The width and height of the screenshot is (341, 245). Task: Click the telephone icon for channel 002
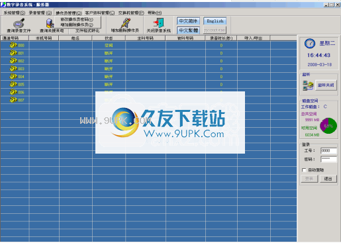tap(13, 61)
